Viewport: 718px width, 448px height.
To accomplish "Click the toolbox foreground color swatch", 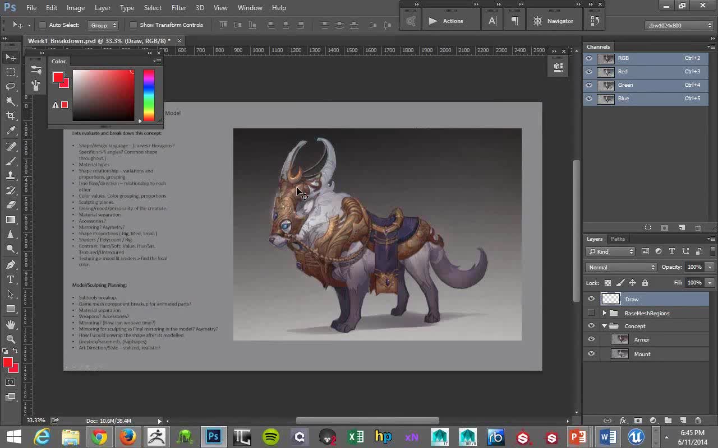I will (x=8, y=363).
